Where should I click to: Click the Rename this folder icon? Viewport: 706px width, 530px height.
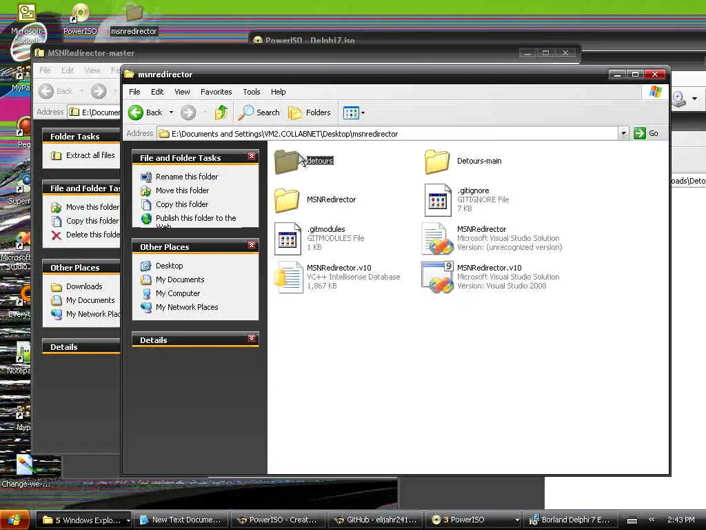(x=146, y=177)
